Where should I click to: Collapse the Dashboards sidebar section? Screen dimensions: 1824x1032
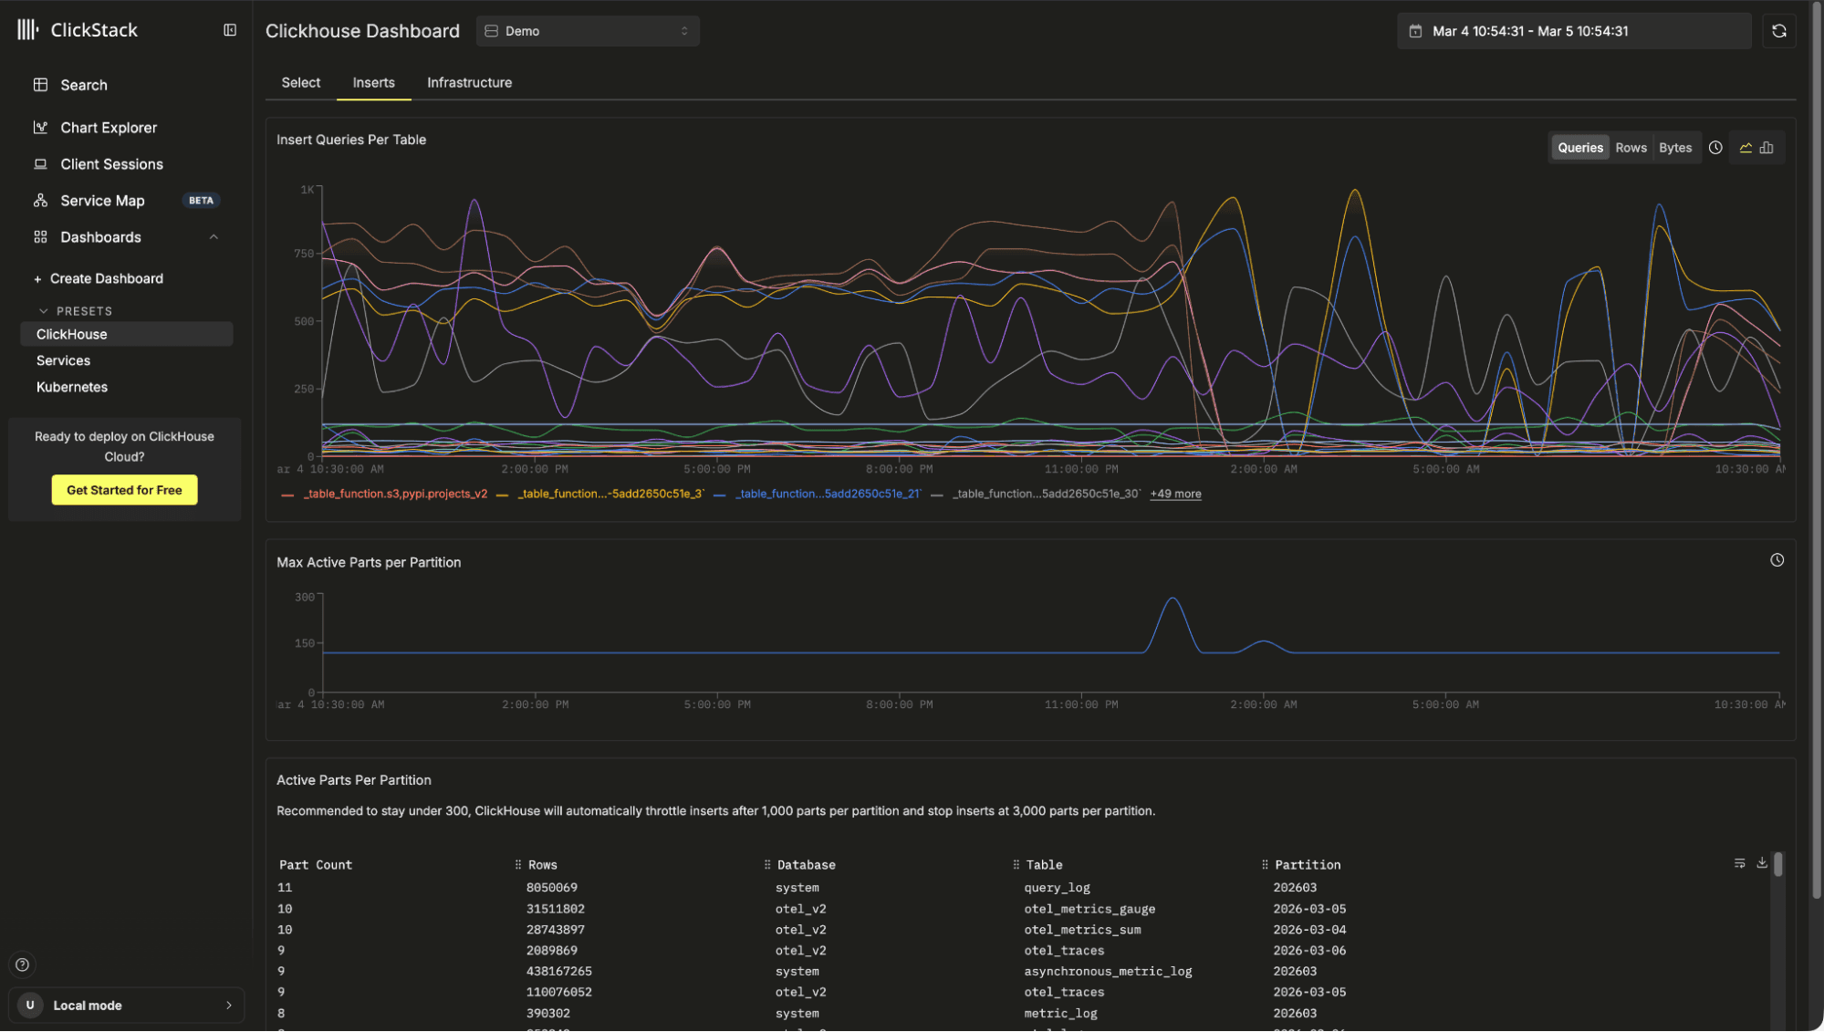[x=214, y=237]
